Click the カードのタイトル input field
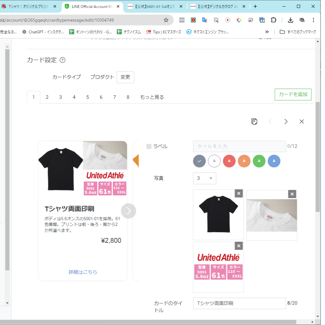 tap(240, 303)
